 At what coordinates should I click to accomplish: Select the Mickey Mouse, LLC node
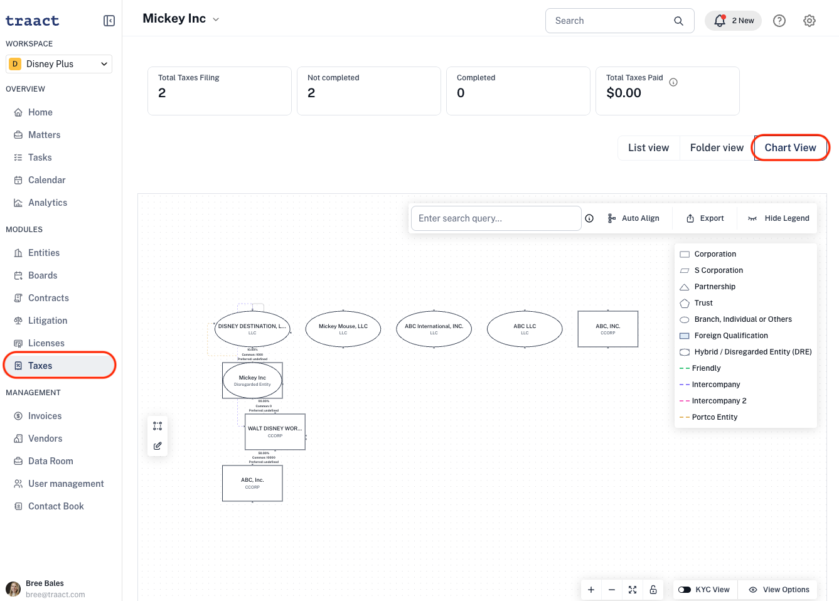pyautogui.click(x=343, y=329)
